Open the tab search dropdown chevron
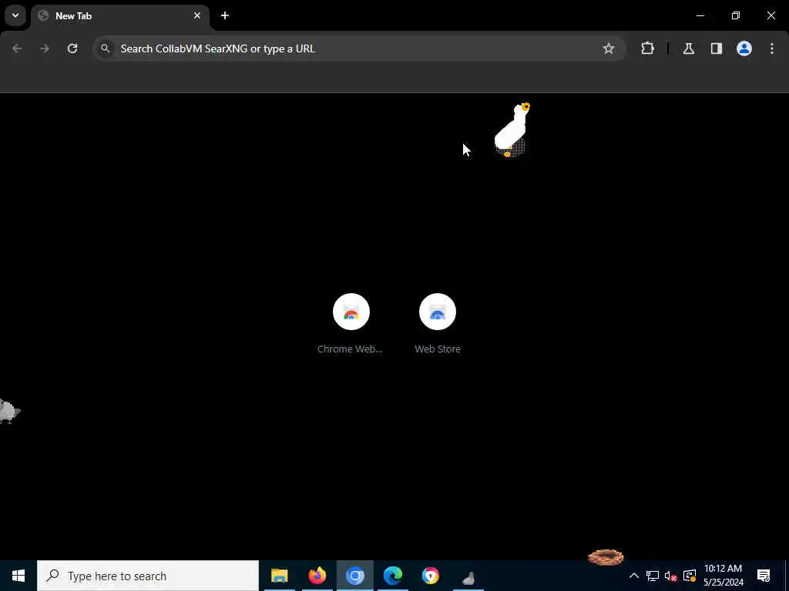The width and height of the screenshot is (789, 591). [15, 15]
